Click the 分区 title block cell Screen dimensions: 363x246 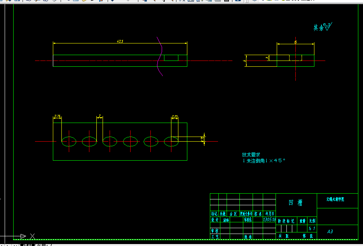pyautogui.click(x=233, y=214)
